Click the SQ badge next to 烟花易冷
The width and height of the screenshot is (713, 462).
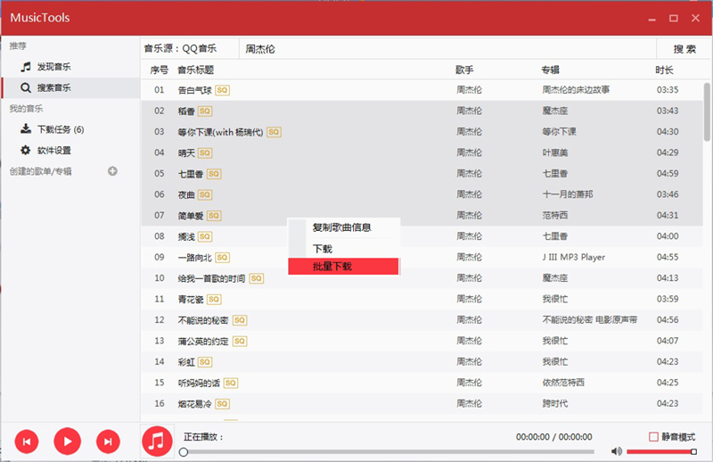tap(222, 404)
